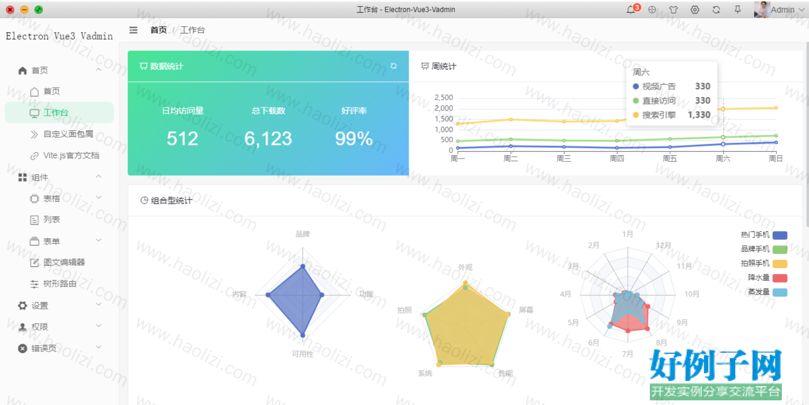Expand the 表单 submenu chevron
The width and height of the screenshot is (809, 405).
click(98, 241)
